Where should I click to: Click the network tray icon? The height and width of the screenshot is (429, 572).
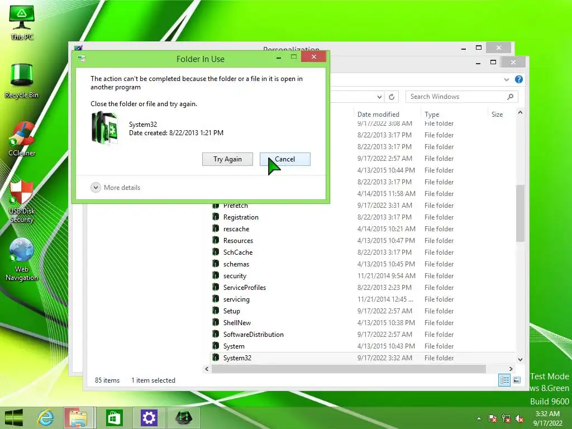pos(506,418)
